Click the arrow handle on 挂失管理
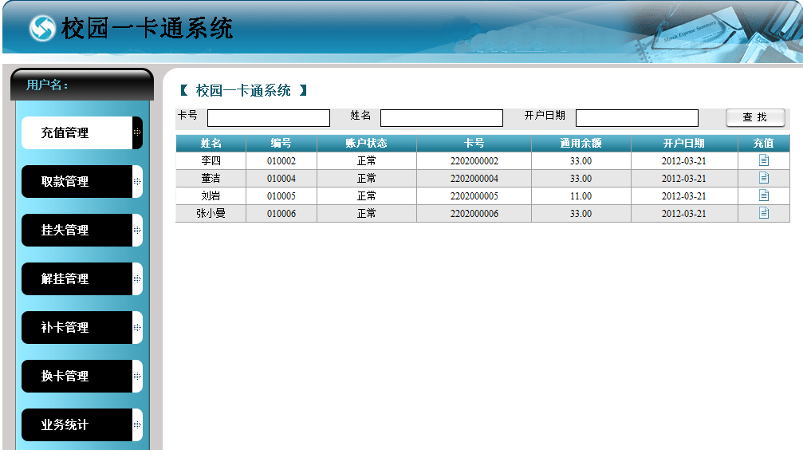This screenshot has height=450, width=803. click(137, 230)
